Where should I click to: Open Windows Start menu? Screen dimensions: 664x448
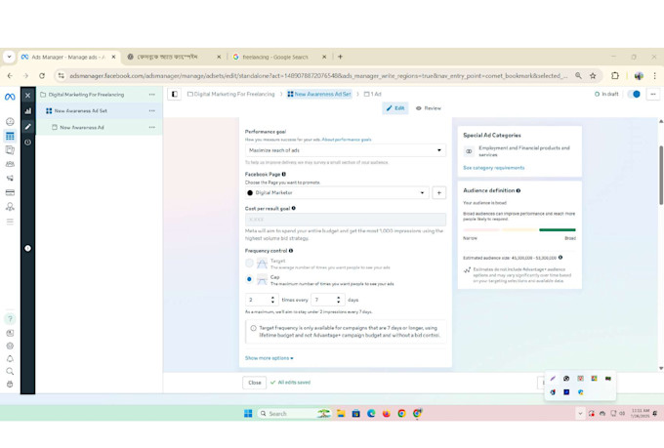tap(248, 414)
